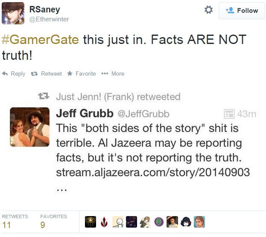Open the stream.aljazeera.com story link
The width and height of the screenshot is (266, 237).
click(x=153, y=174)
